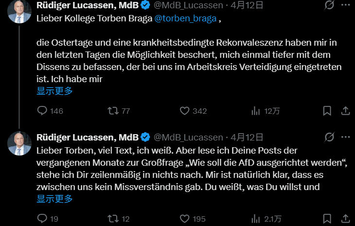Open the Grok icon on the first tweet

tap(329, 6)
